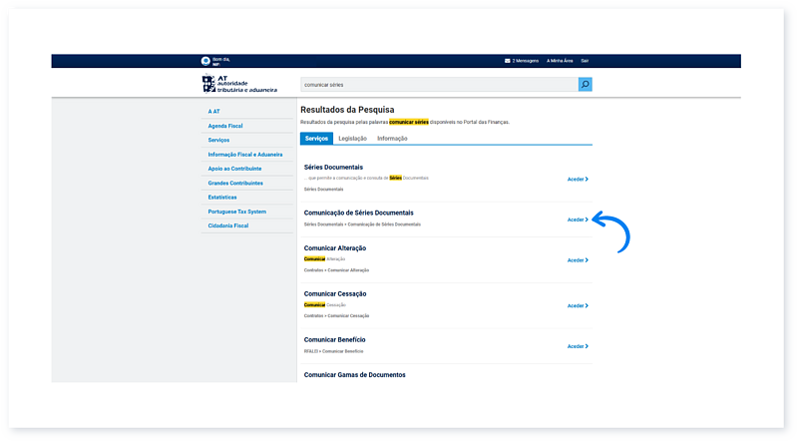Viewport: 798px width, 442px height.
Task: Select the Serviços results tab
Action: [x=316, y=138]
